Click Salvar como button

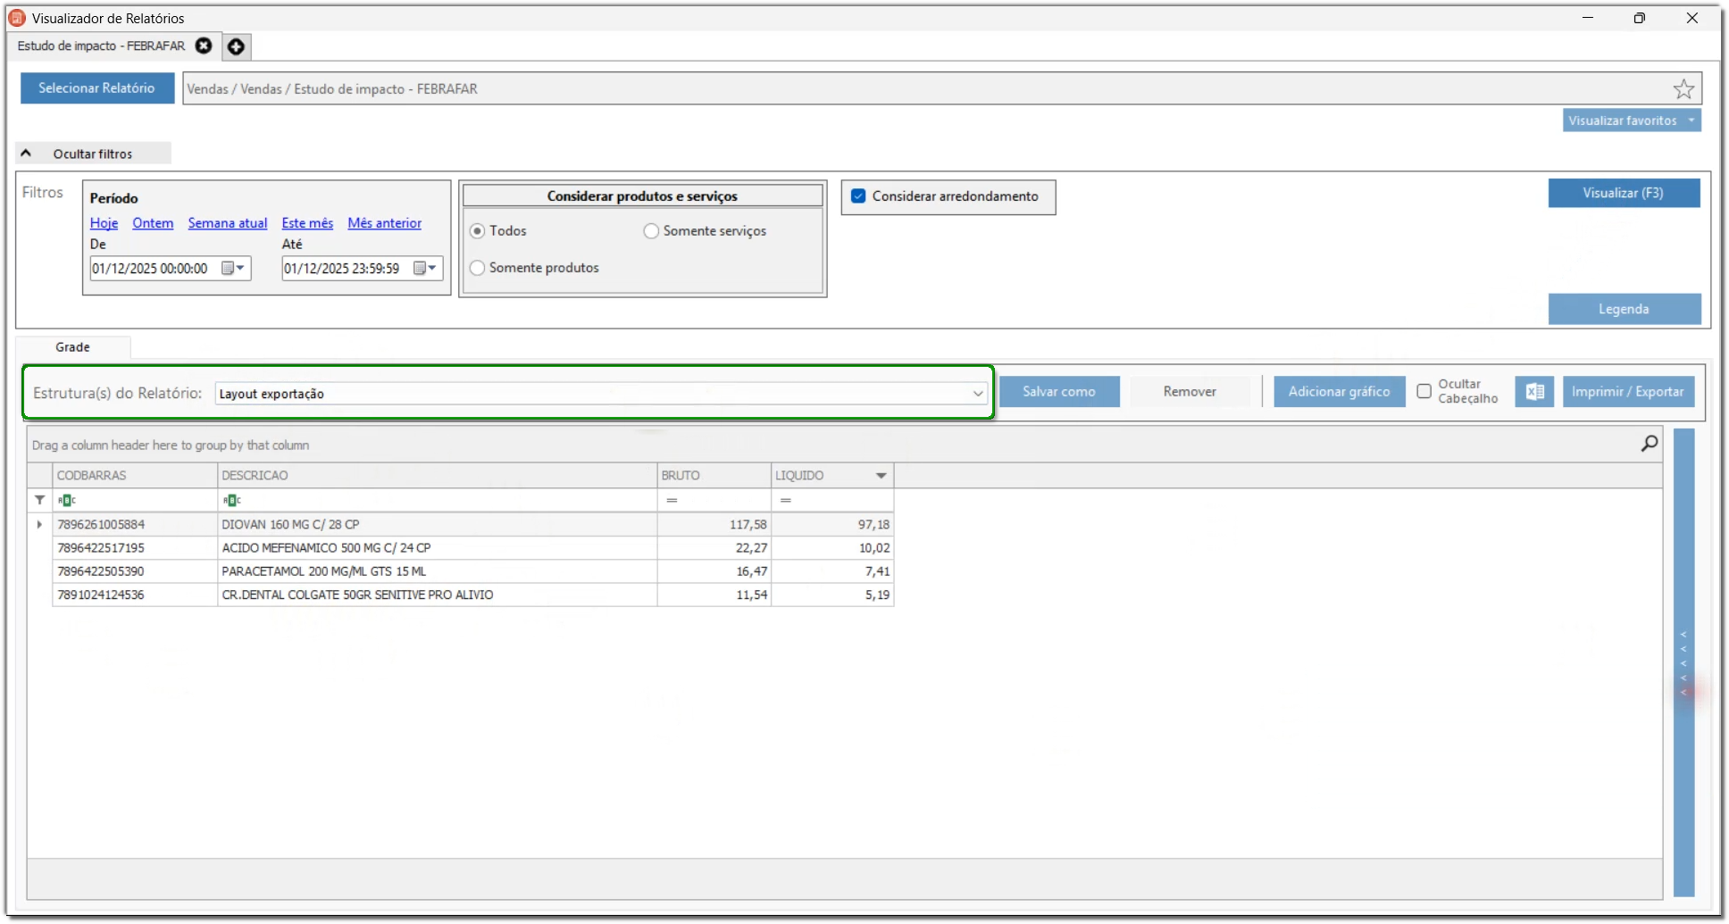click(x=1059, y=391)
